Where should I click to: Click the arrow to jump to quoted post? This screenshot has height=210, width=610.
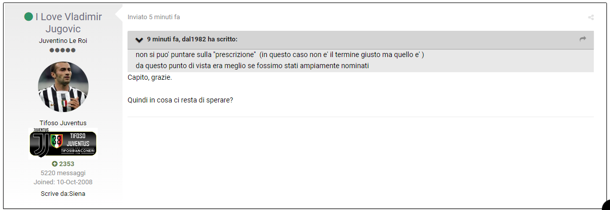(x=583, y=39)
